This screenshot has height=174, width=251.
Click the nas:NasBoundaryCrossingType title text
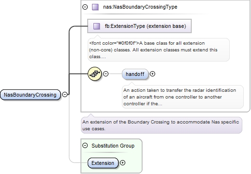[140, 7]
